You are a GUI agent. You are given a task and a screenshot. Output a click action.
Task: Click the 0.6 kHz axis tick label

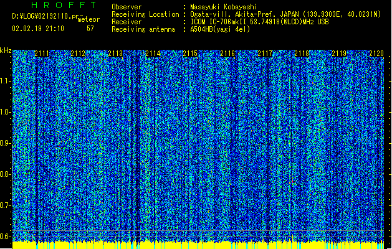tap(5, 237)
